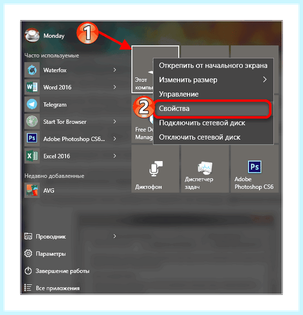Open the Диктофон tile
This screenshot has width=303, height=315.
pyautogui.click(x=155, y=169)
